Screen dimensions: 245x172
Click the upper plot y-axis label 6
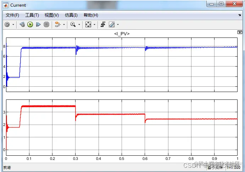click(4, 57)
